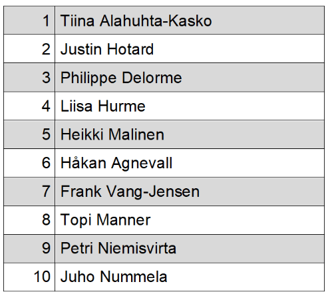
Task: Select the Heikki Malinen name cell
Action: [190, 134]
